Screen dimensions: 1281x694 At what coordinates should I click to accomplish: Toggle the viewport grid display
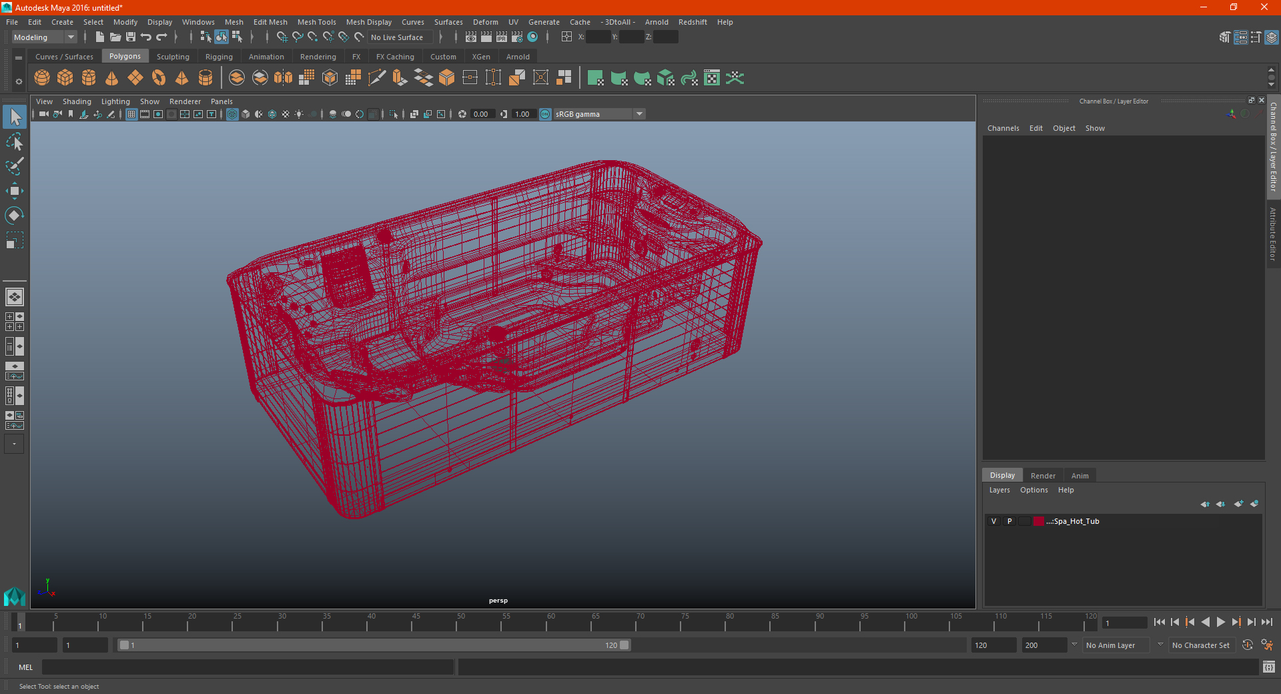pos(131,114)
